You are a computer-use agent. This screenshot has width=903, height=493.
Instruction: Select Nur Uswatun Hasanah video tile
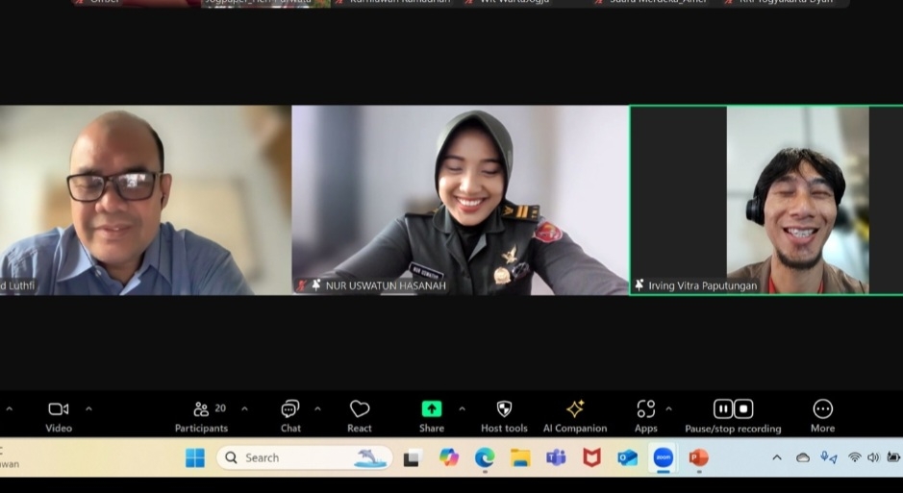tap(460, 200)
